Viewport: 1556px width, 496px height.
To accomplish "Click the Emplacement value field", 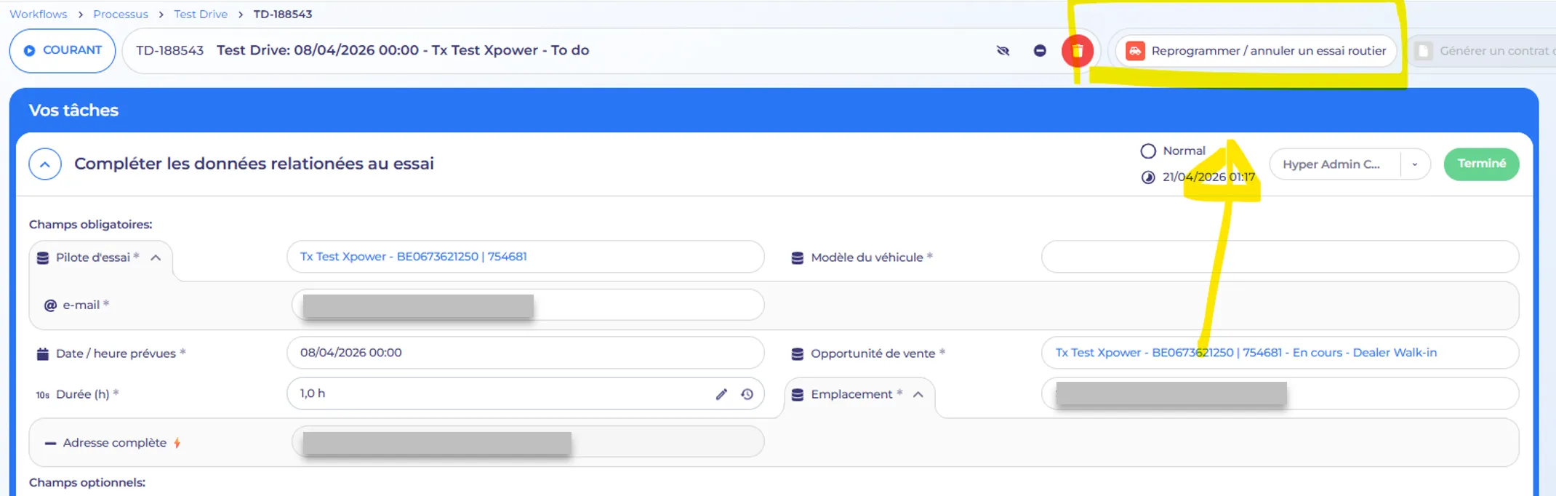I will (x=1280, y=393).
